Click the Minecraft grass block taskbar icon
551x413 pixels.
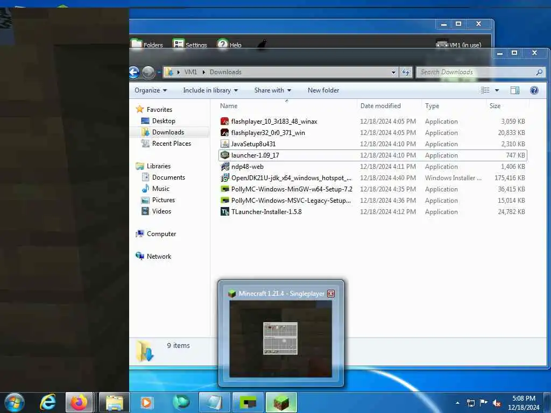[x=281, y=402]
